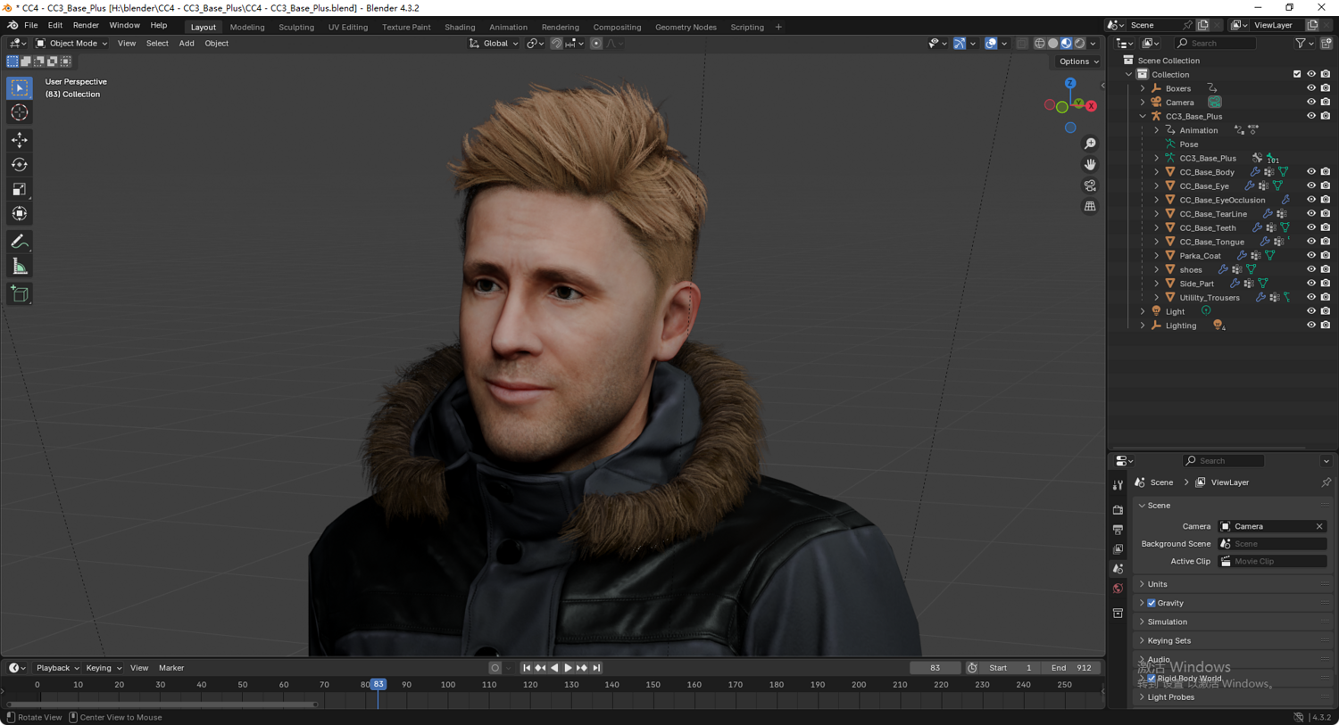
Task: Click the viewport zoom magnifier icon
Action: click(x=1090, y=144)
